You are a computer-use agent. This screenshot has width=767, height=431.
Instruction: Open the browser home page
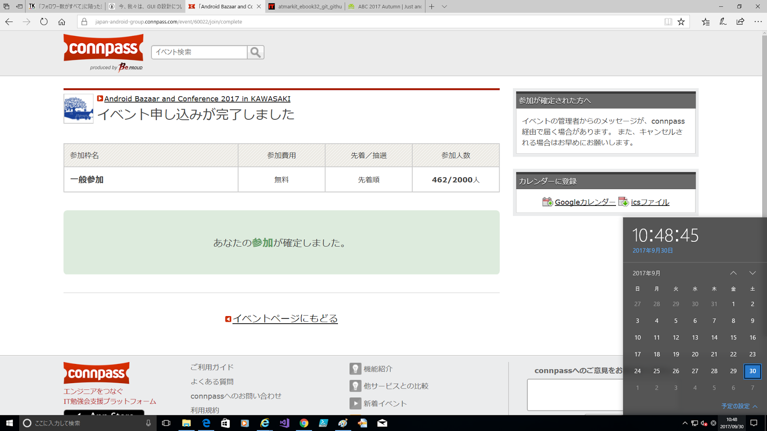(62, 22)
